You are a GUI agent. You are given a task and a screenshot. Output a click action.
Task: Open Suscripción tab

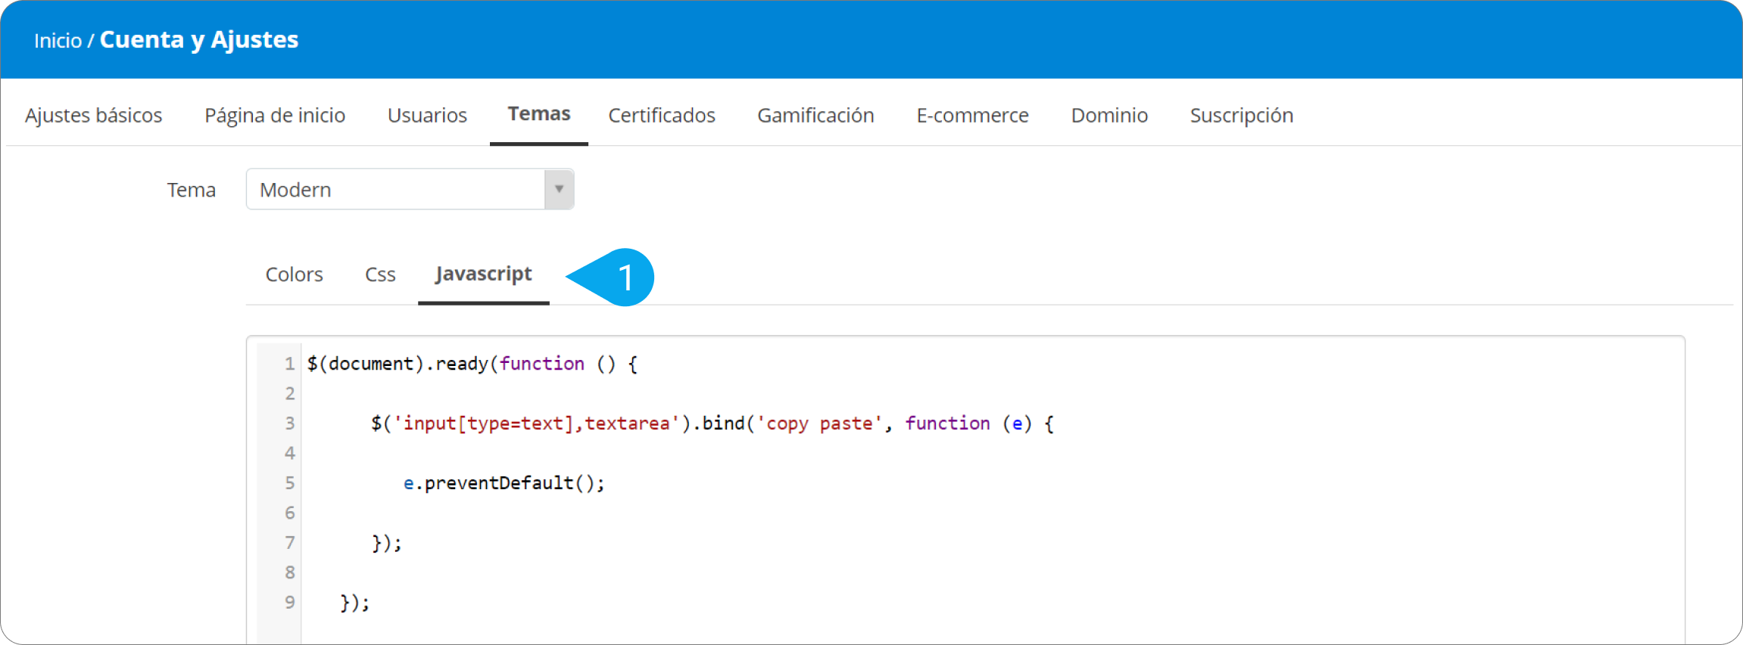pos(1241,115)
